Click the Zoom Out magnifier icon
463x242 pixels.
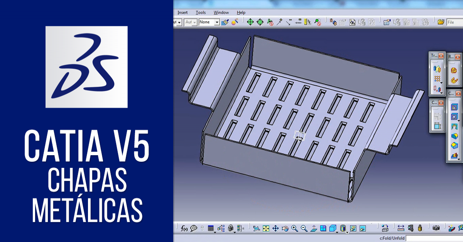point(304,228)
